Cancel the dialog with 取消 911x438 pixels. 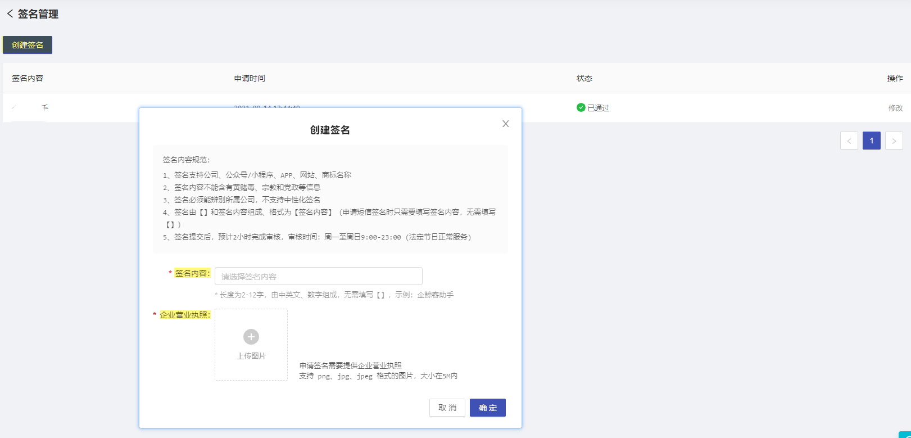click(447, 408)
